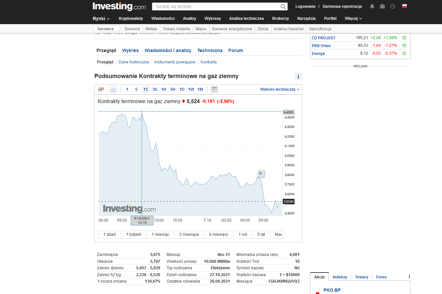Viewport: 442px width, 294px height.
Task: Click the search magnifier icon
Action: click(x=283, y=7)
